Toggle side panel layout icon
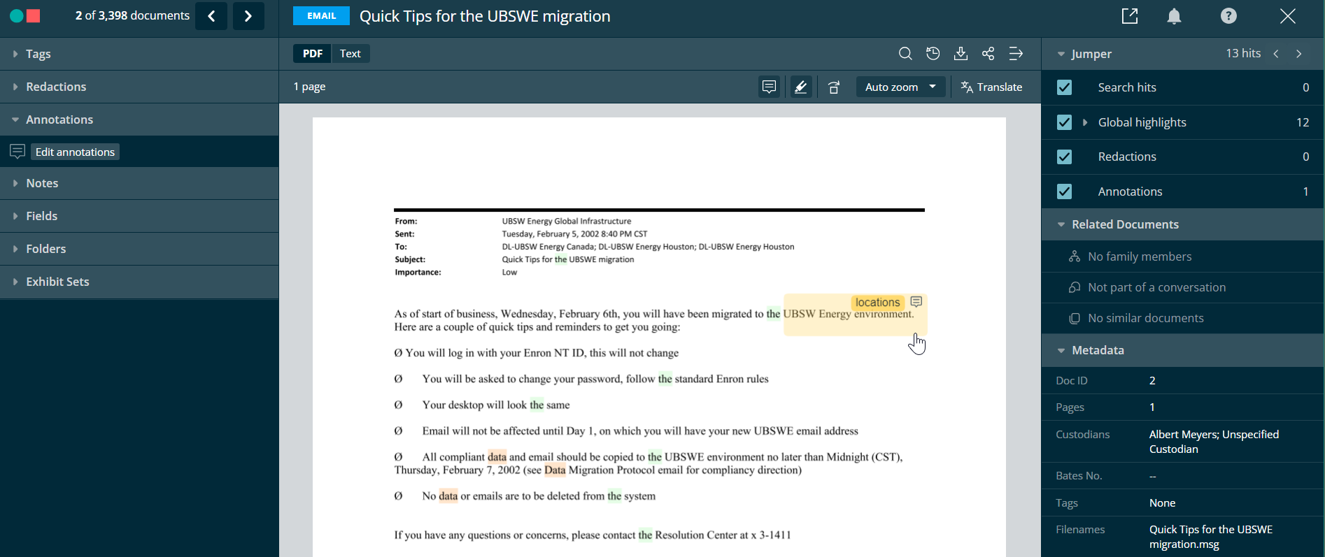Image resolution: width=1325 pixels, height=557 pixels. pyautogui.click(x=1016, y=54)
